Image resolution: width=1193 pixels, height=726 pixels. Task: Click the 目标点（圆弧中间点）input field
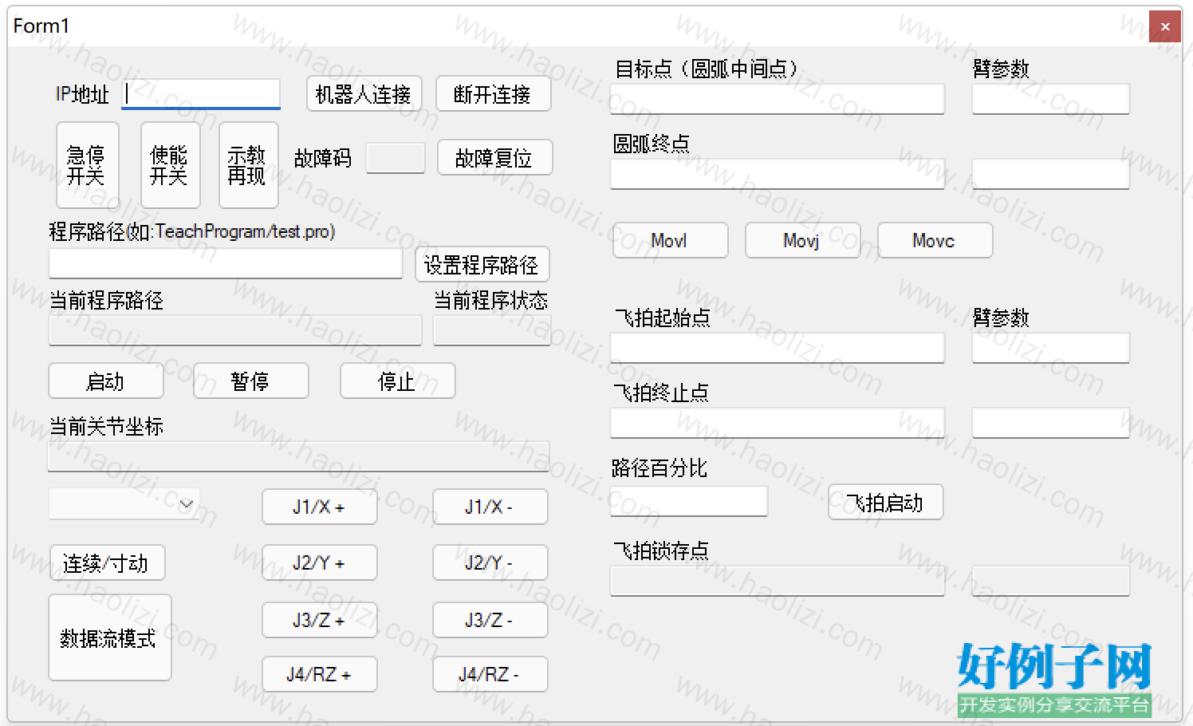pyautogui.click(x=778, y=99)
